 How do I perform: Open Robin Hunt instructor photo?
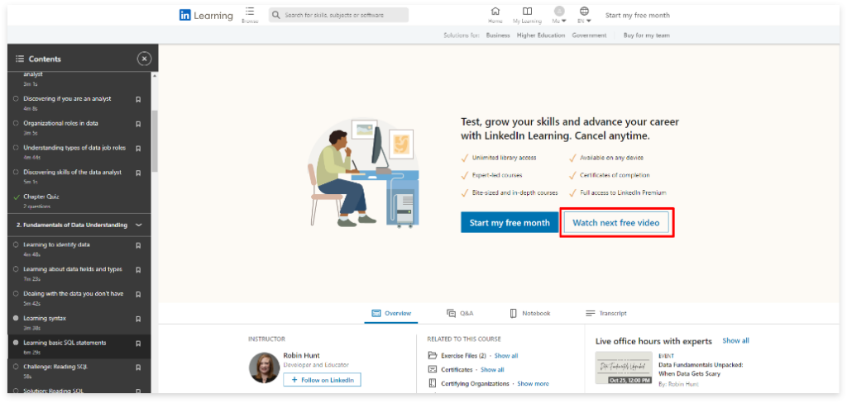(264, 368)
